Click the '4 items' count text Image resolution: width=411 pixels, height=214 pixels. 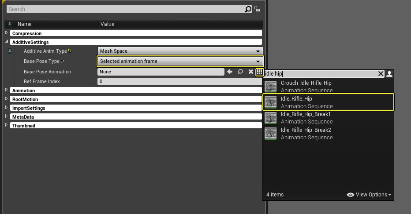[275, 195]
